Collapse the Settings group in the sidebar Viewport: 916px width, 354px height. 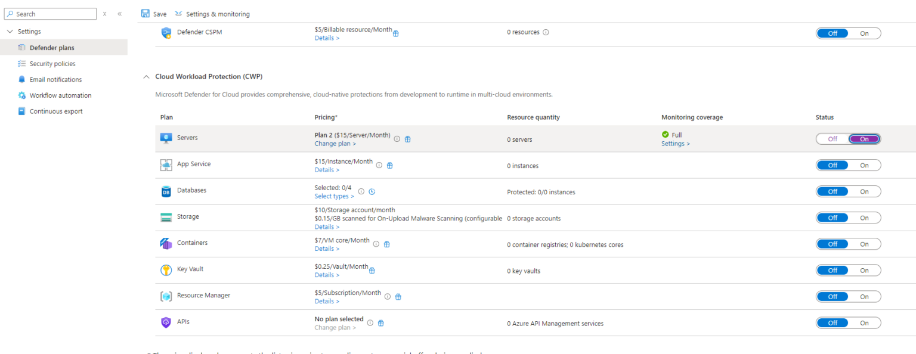[x=9, y=31]
